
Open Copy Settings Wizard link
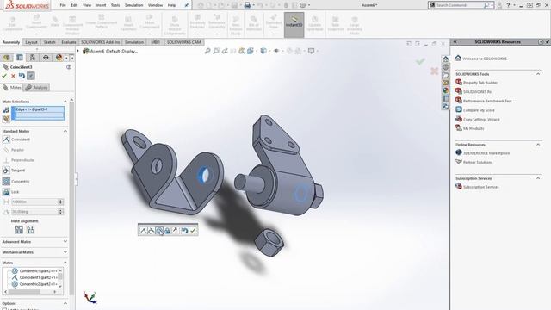click(481, 120)
